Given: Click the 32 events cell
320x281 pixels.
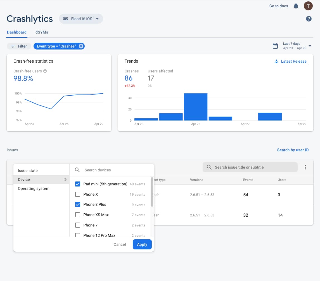Looking at the screenshot, I should coord(245,215).
